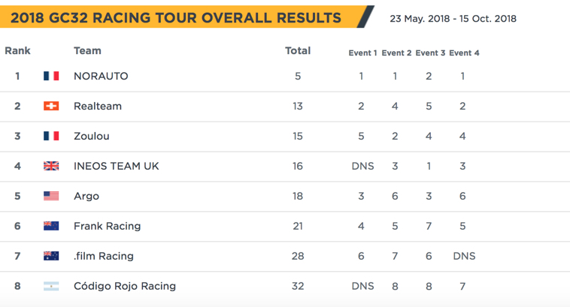Click the French flag beside Zoulou
The image size is (570, 307).
point(51,136)
